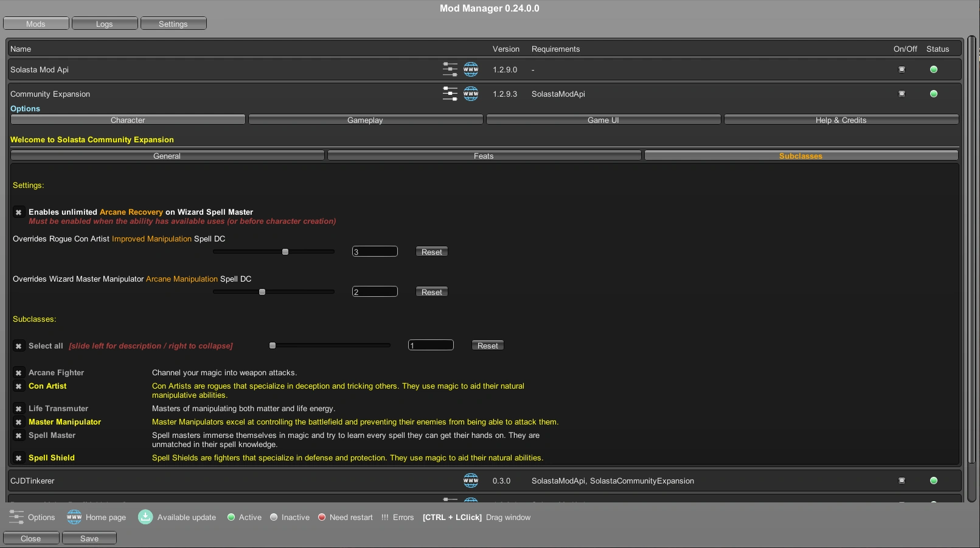Reset the subclass description slider
980x548 pixels.
pyautogui.click(x=488, y=345)
